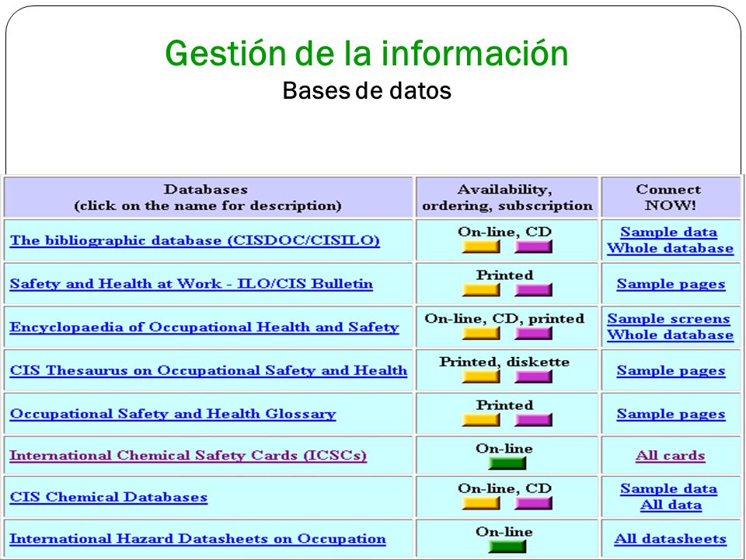Click the Databases column header
This screenshot has height=560, width=746.
[x=208, y=198]
